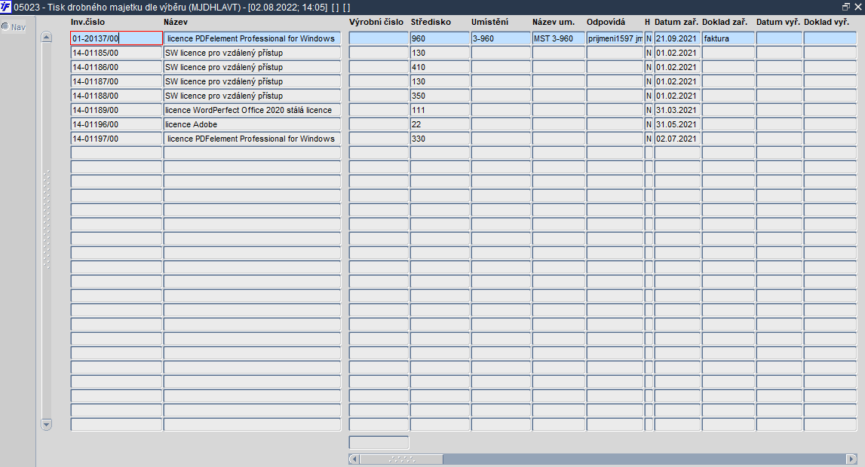Click the Inv.číslo column header
865x467 pixels.
coord(87,22)
